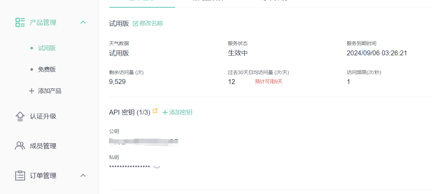Viewport: 432px width, 194px height.
Task: Click the 修改名称 link text
Action: (x=151, y=23)
